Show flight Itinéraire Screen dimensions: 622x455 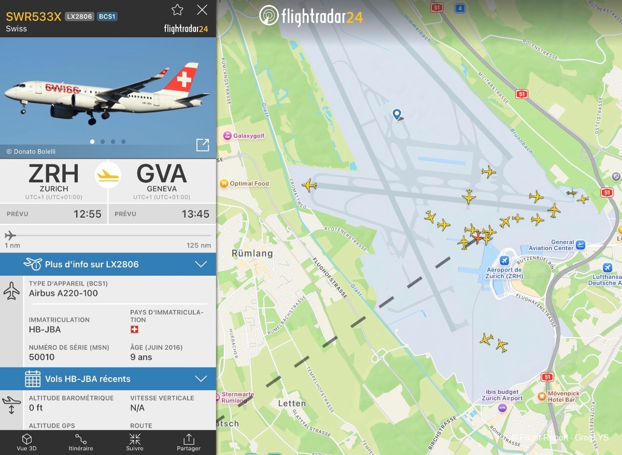click(x=81, y=443)
